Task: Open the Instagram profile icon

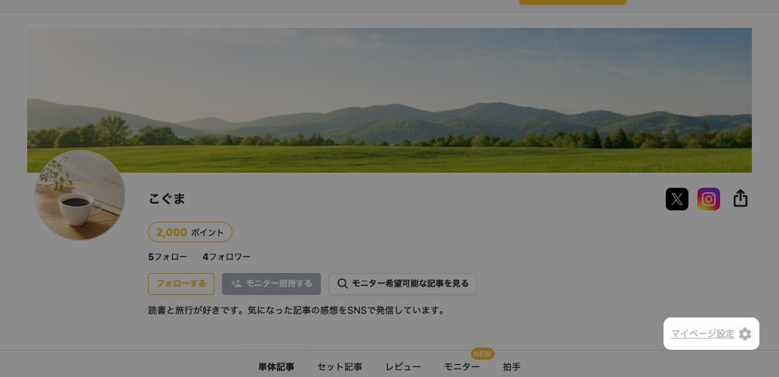Action: click(x=709, y=199)
